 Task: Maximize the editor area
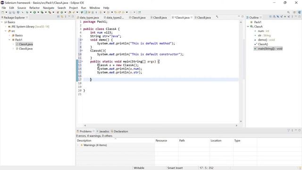243,17
